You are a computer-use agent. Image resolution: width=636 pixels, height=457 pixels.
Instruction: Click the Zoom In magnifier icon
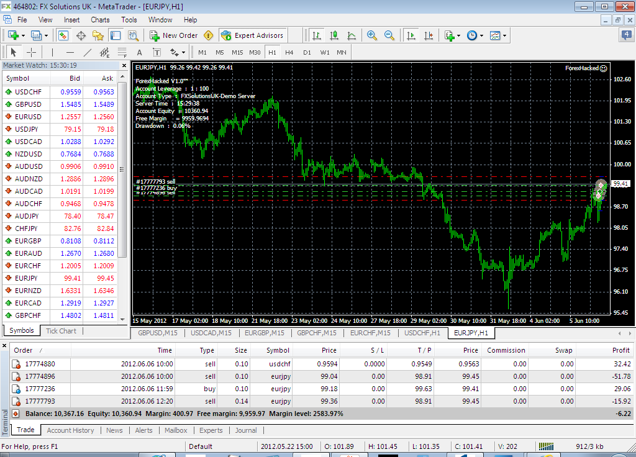371,35
